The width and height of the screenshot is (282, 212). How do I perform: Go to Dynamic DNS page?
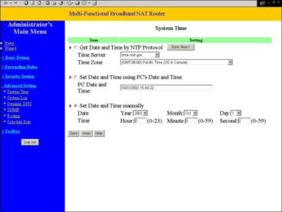20,104
